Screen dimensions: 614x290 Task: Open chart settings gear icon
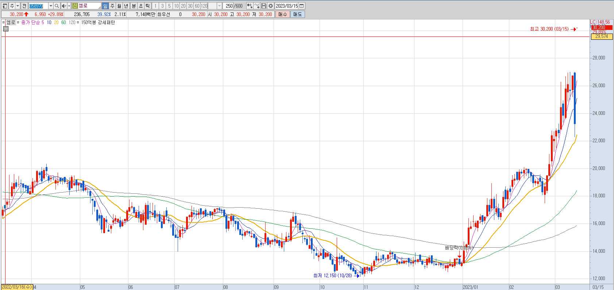click(271, 6)
